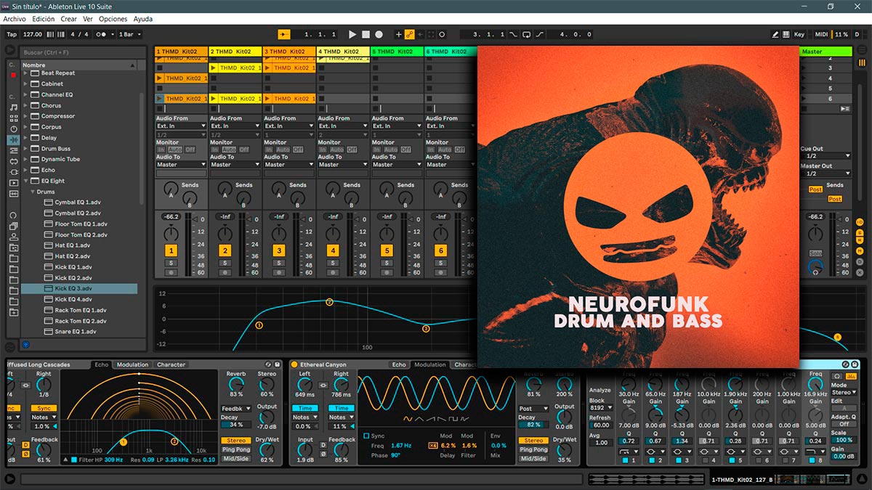Solo track 2

(225, 263)
